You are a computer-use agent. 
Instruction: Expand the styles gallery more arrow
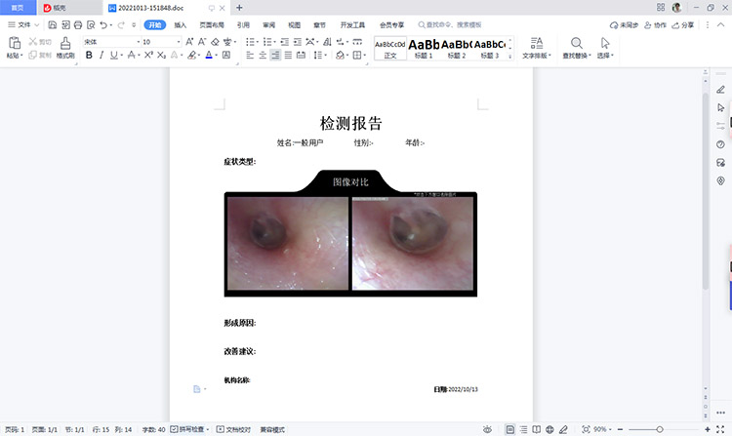509,57
